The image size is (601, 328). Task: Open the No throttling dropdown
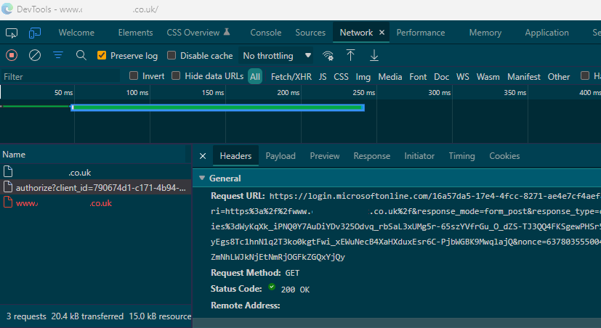(276, 56)
